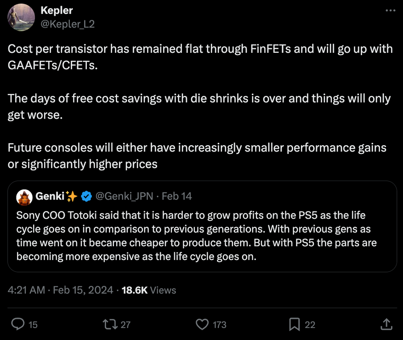The height and width of the screenshot is (340, 403).
Task: Click the 173 likes count number
Action: 220,324
